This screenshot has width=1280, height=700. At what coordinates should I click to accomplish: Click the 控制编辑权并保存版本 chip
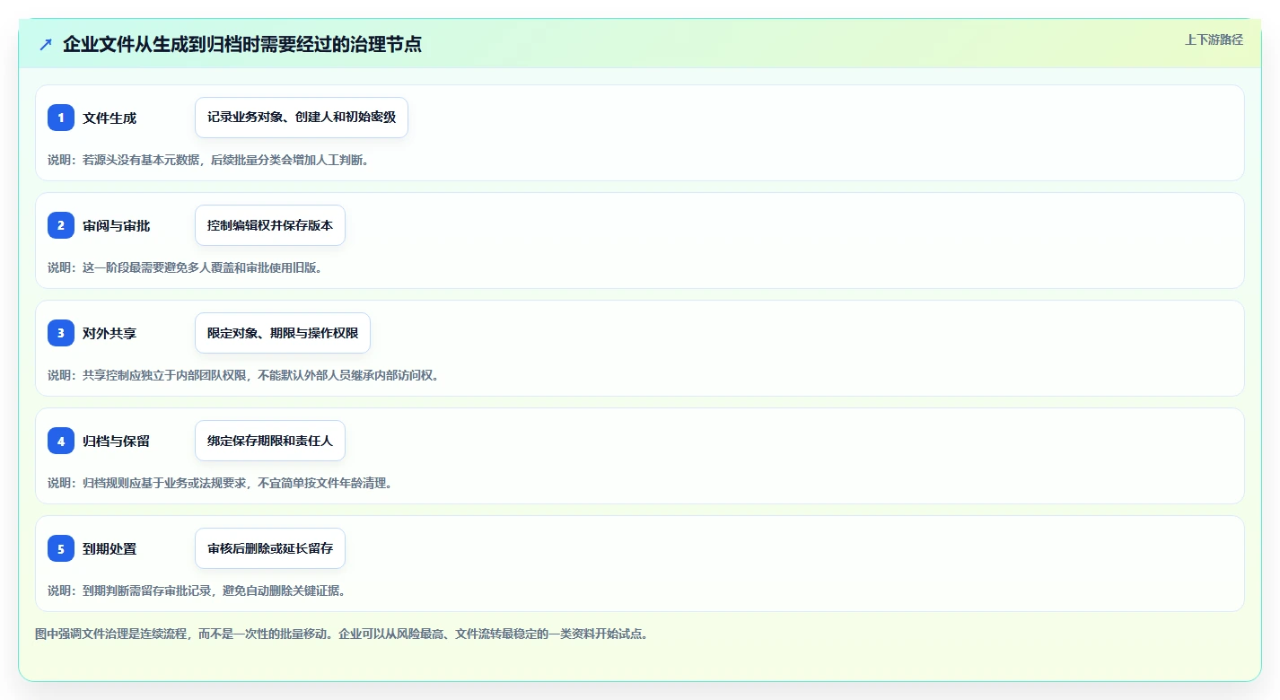click(x=270, y=225)
